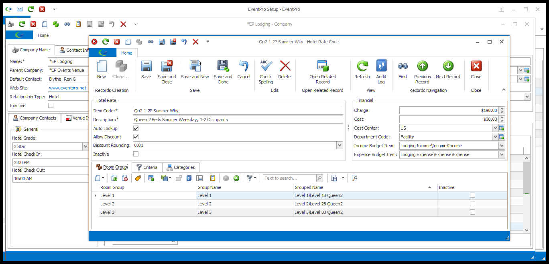Click the green cubes icon in Company window toolbar
Screen dimensions: 549x264
coord(56,24)
